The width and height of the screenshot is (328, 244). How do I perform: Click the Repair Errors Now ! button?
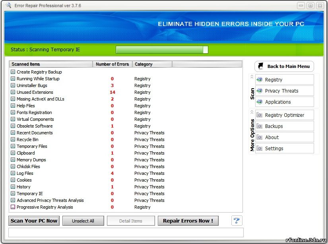pos(188,221)
